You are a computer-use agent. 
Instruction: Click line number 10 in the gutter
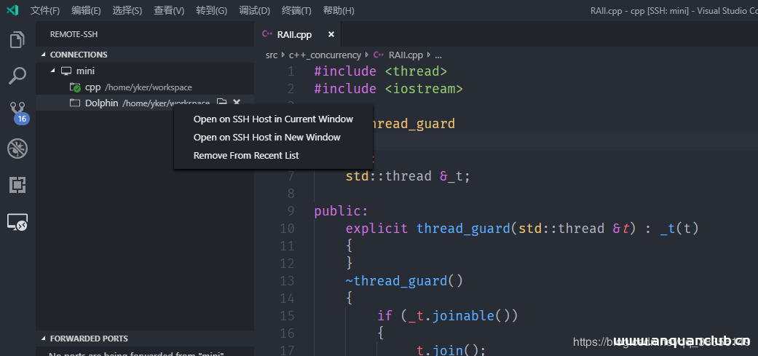coord(287,228)
